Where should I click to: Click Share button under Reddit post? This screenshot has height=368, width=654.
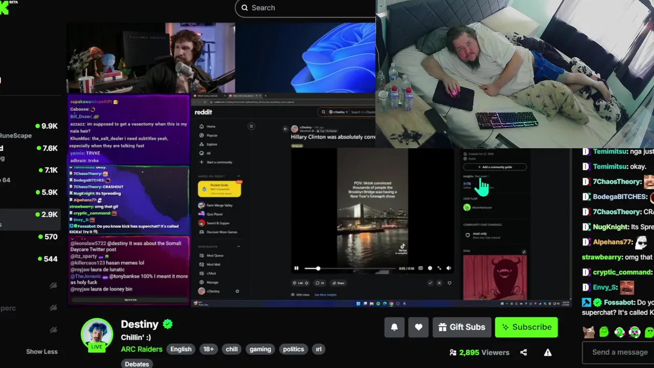pyautogui.click(x=338, y=283)
